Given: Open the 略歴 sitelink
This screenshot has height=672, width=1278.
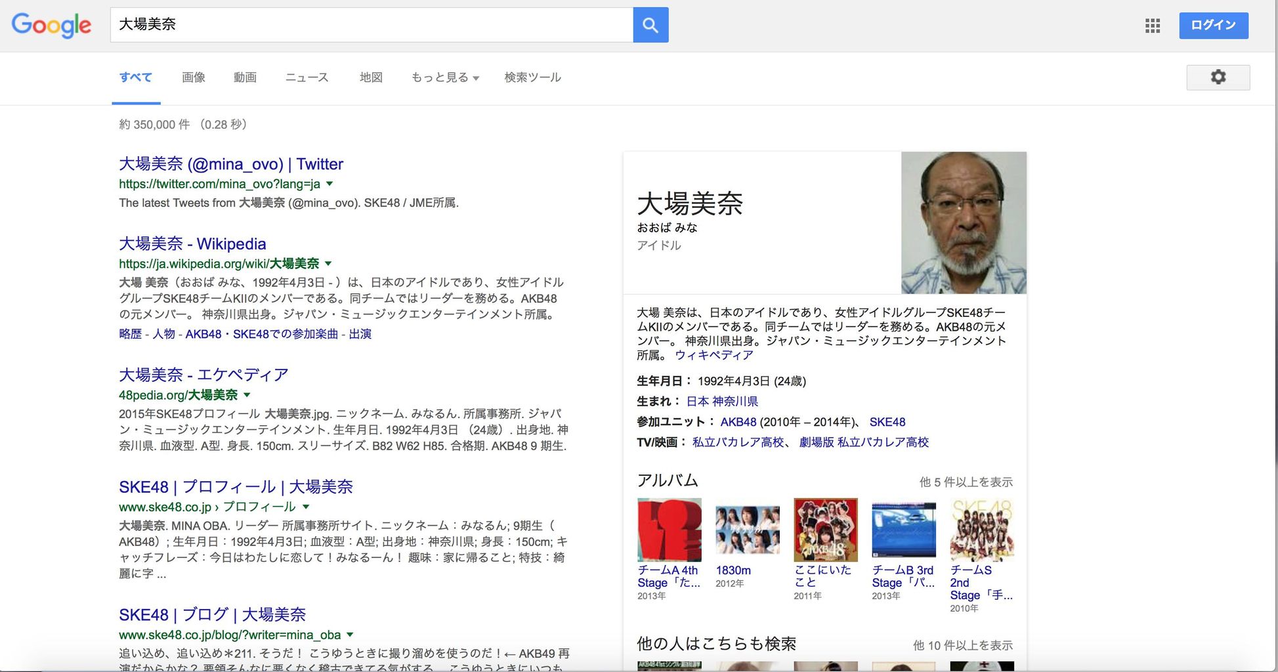Looking at the screenshot, I should [x=130, y=334].
